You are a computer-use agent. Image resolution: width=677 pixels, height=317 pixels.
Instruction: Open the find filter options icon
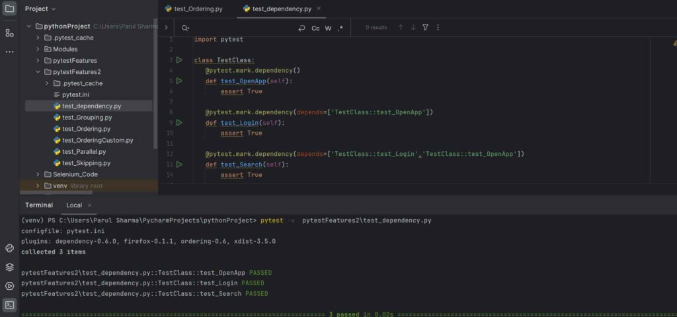tap(425, 28)
